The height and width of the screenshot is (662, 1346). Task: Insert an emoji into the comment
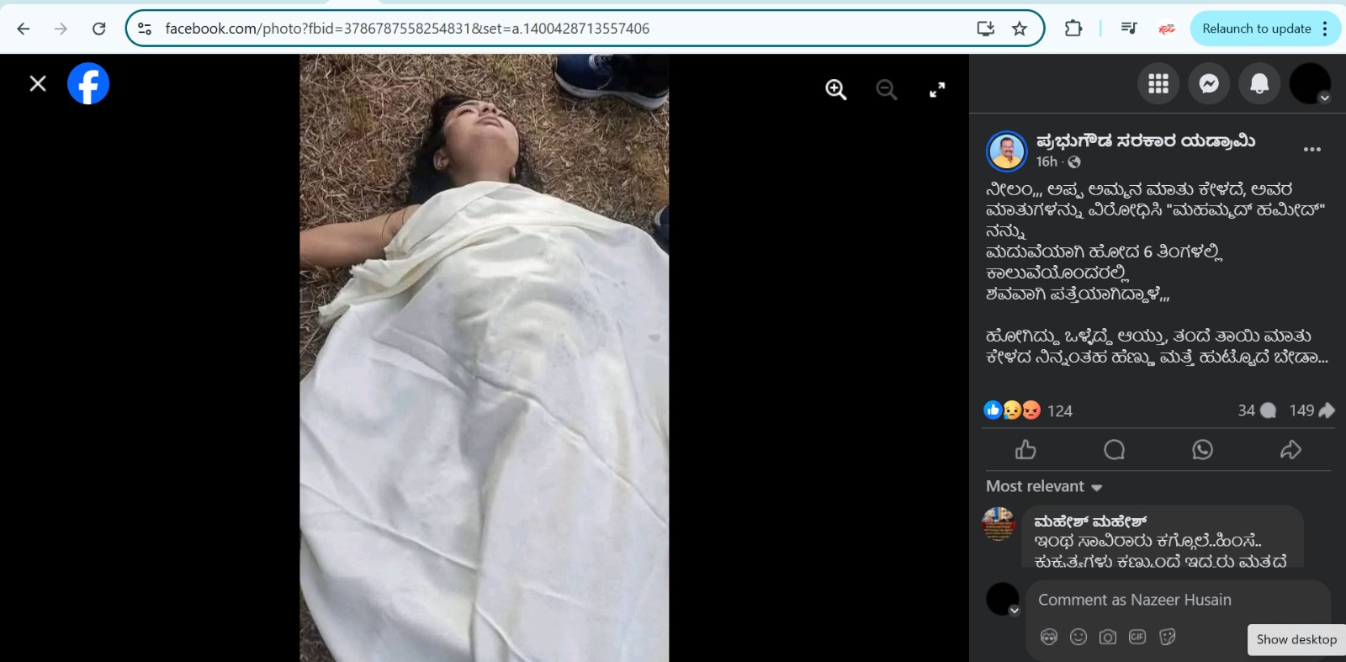click(1078, 637)
